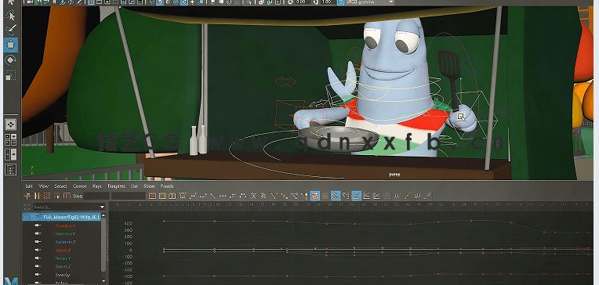Click Free Tangent Length icon
The height and width of the screenshot is (285, 599).
pyautogui.click(x=294, y=196)
